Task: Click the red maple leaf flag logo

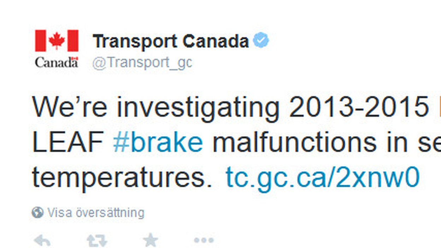Action: [x=57, y=41]
